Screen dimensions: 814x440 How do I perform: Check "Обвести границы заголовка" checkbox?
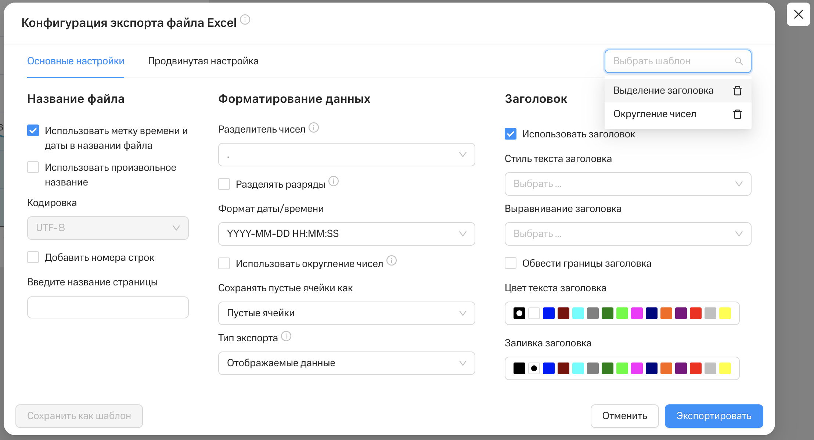pyautogui.click(x=511, y=263)
